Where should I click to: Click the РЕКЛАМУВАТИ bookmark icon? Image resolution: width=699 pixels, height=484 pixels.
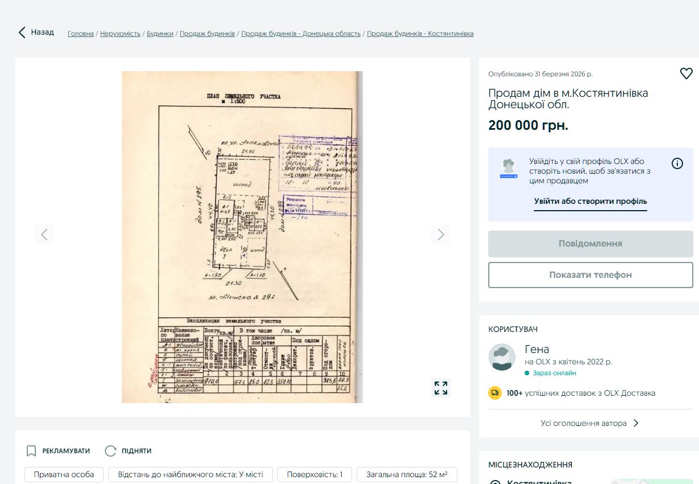pos(31,451)
